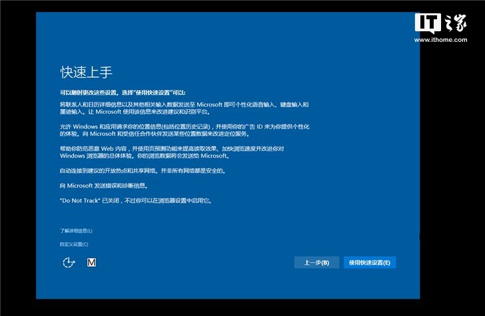Click the line starting 可以随时更改这些设置
Viewport: 485px width, 316px height.
click(123, 92)
